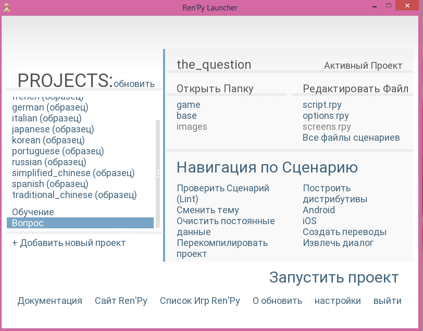Run 'Проверить Сценарий (Lint)'

click(x=223, y=193)
